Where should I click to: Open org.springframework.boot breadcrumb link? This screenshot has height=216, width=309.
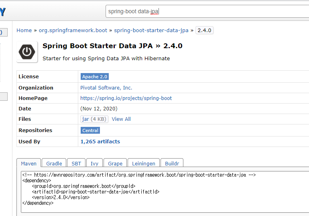click(73, 31)
